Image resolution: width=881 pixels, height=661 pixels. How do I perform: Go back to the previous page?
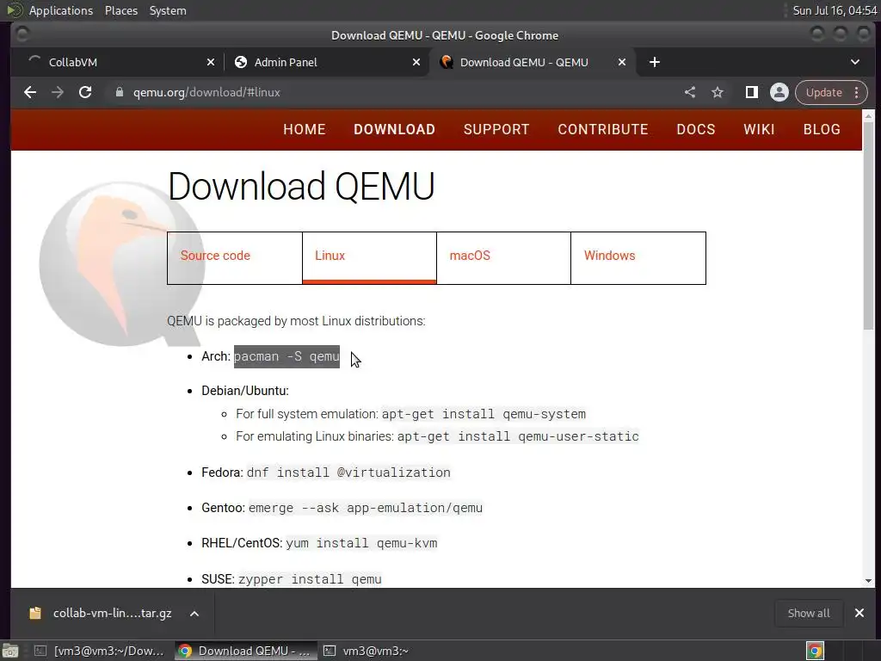pos(30,92)
